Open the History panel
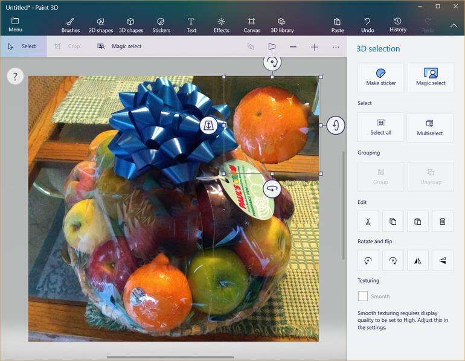The image size is (465, 361). click(398, 25)
